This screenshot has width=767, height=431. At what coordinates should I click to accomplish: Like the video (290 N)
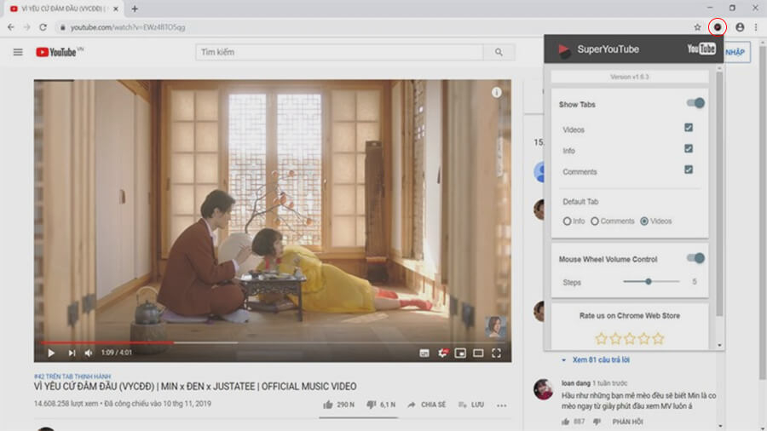(338, 405)
